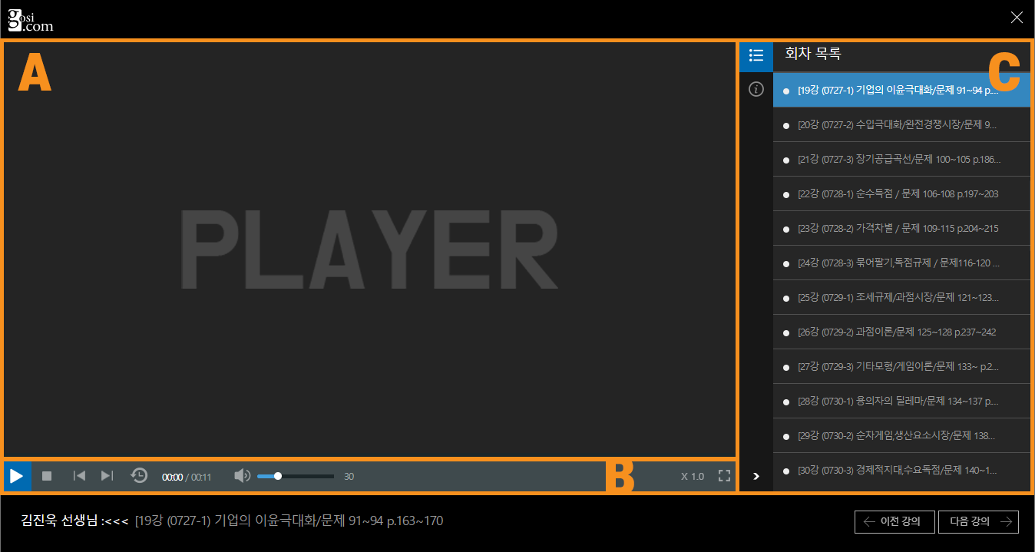Click the current lecture title below the player

(x=289, y=521)
